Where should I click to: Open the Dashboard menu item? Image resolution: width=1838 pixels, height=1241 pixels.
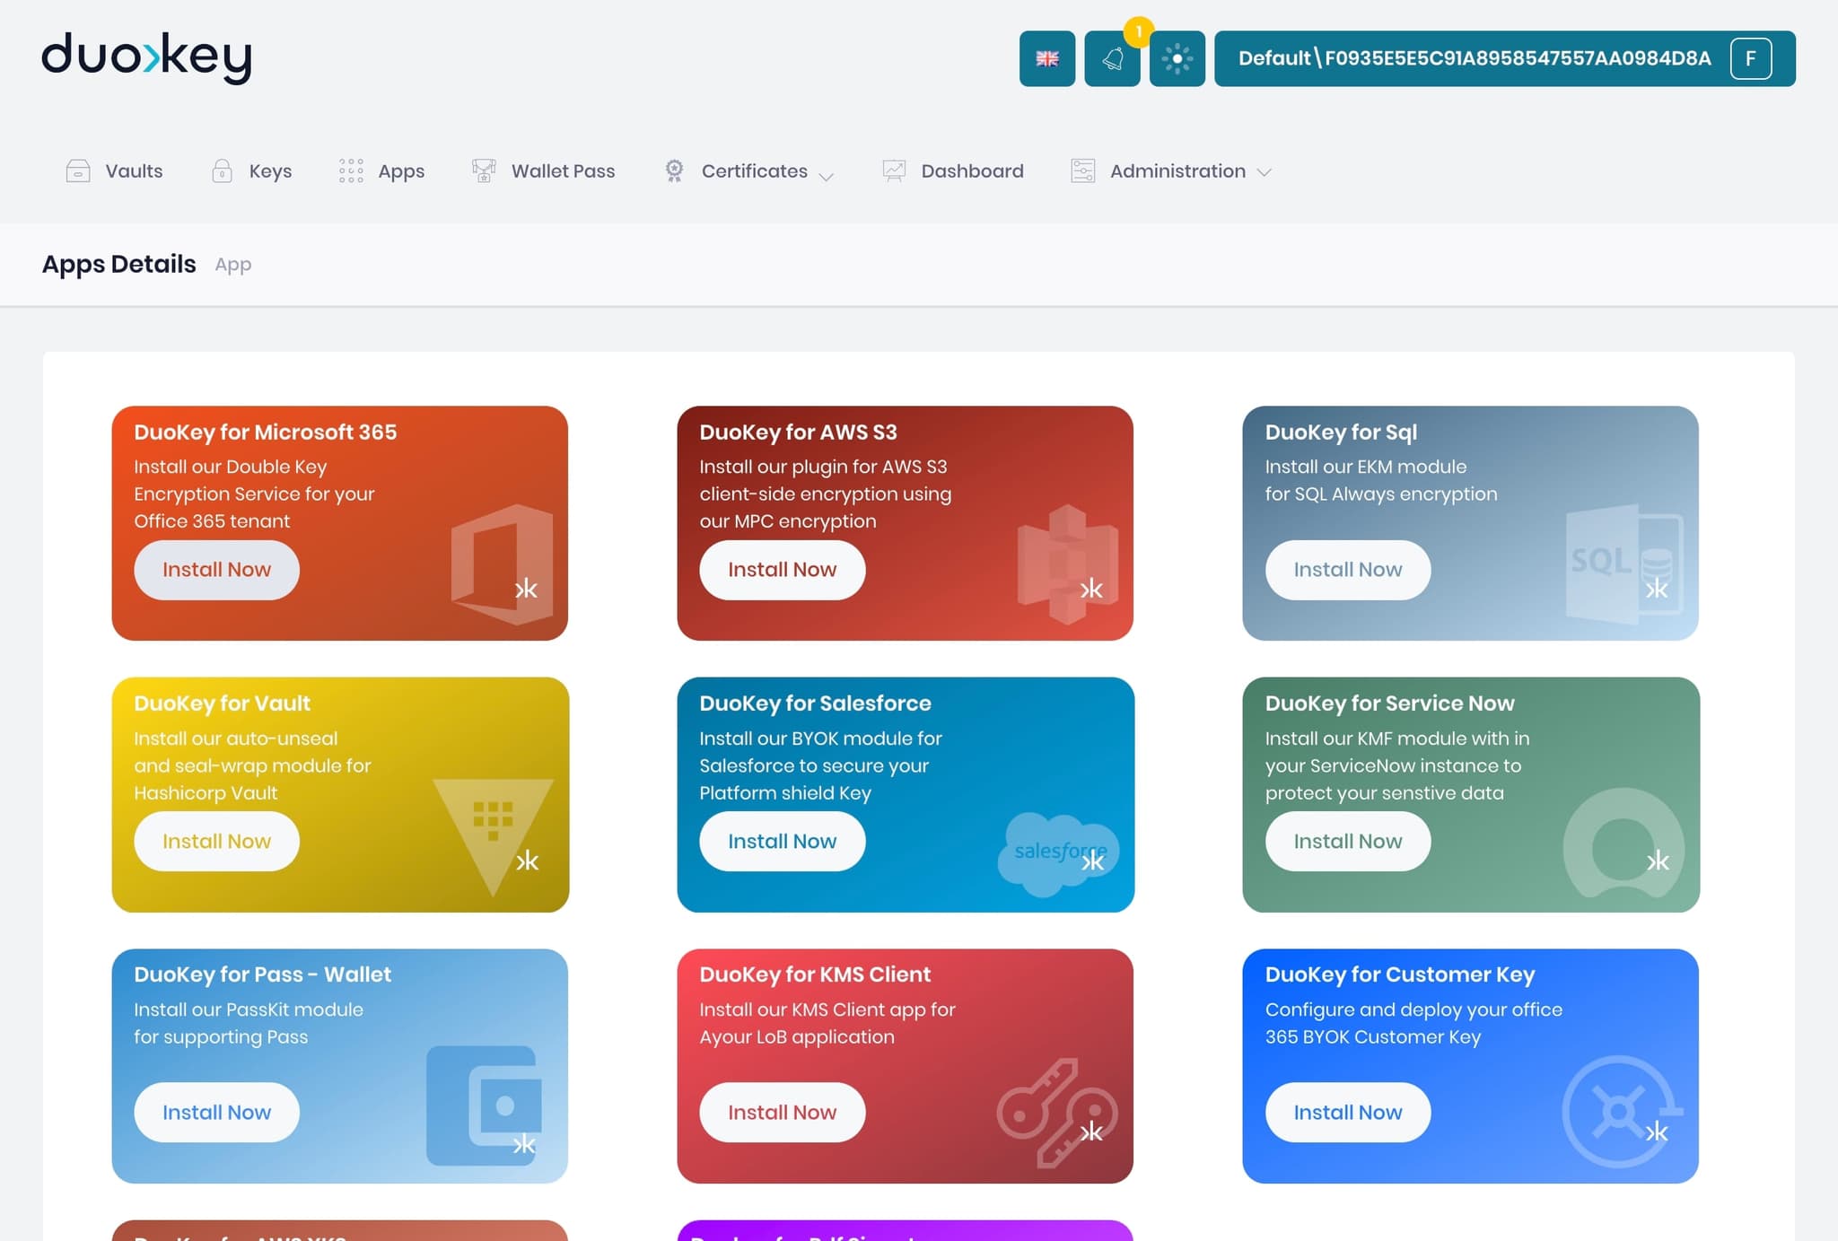coord(972,170)
